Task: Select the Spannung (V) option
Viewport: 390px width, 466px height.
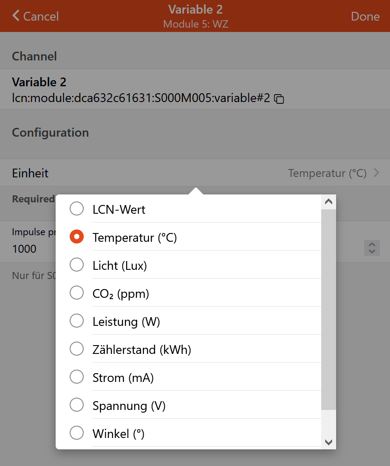Action: pyautogui.click(x=77, y=405)
